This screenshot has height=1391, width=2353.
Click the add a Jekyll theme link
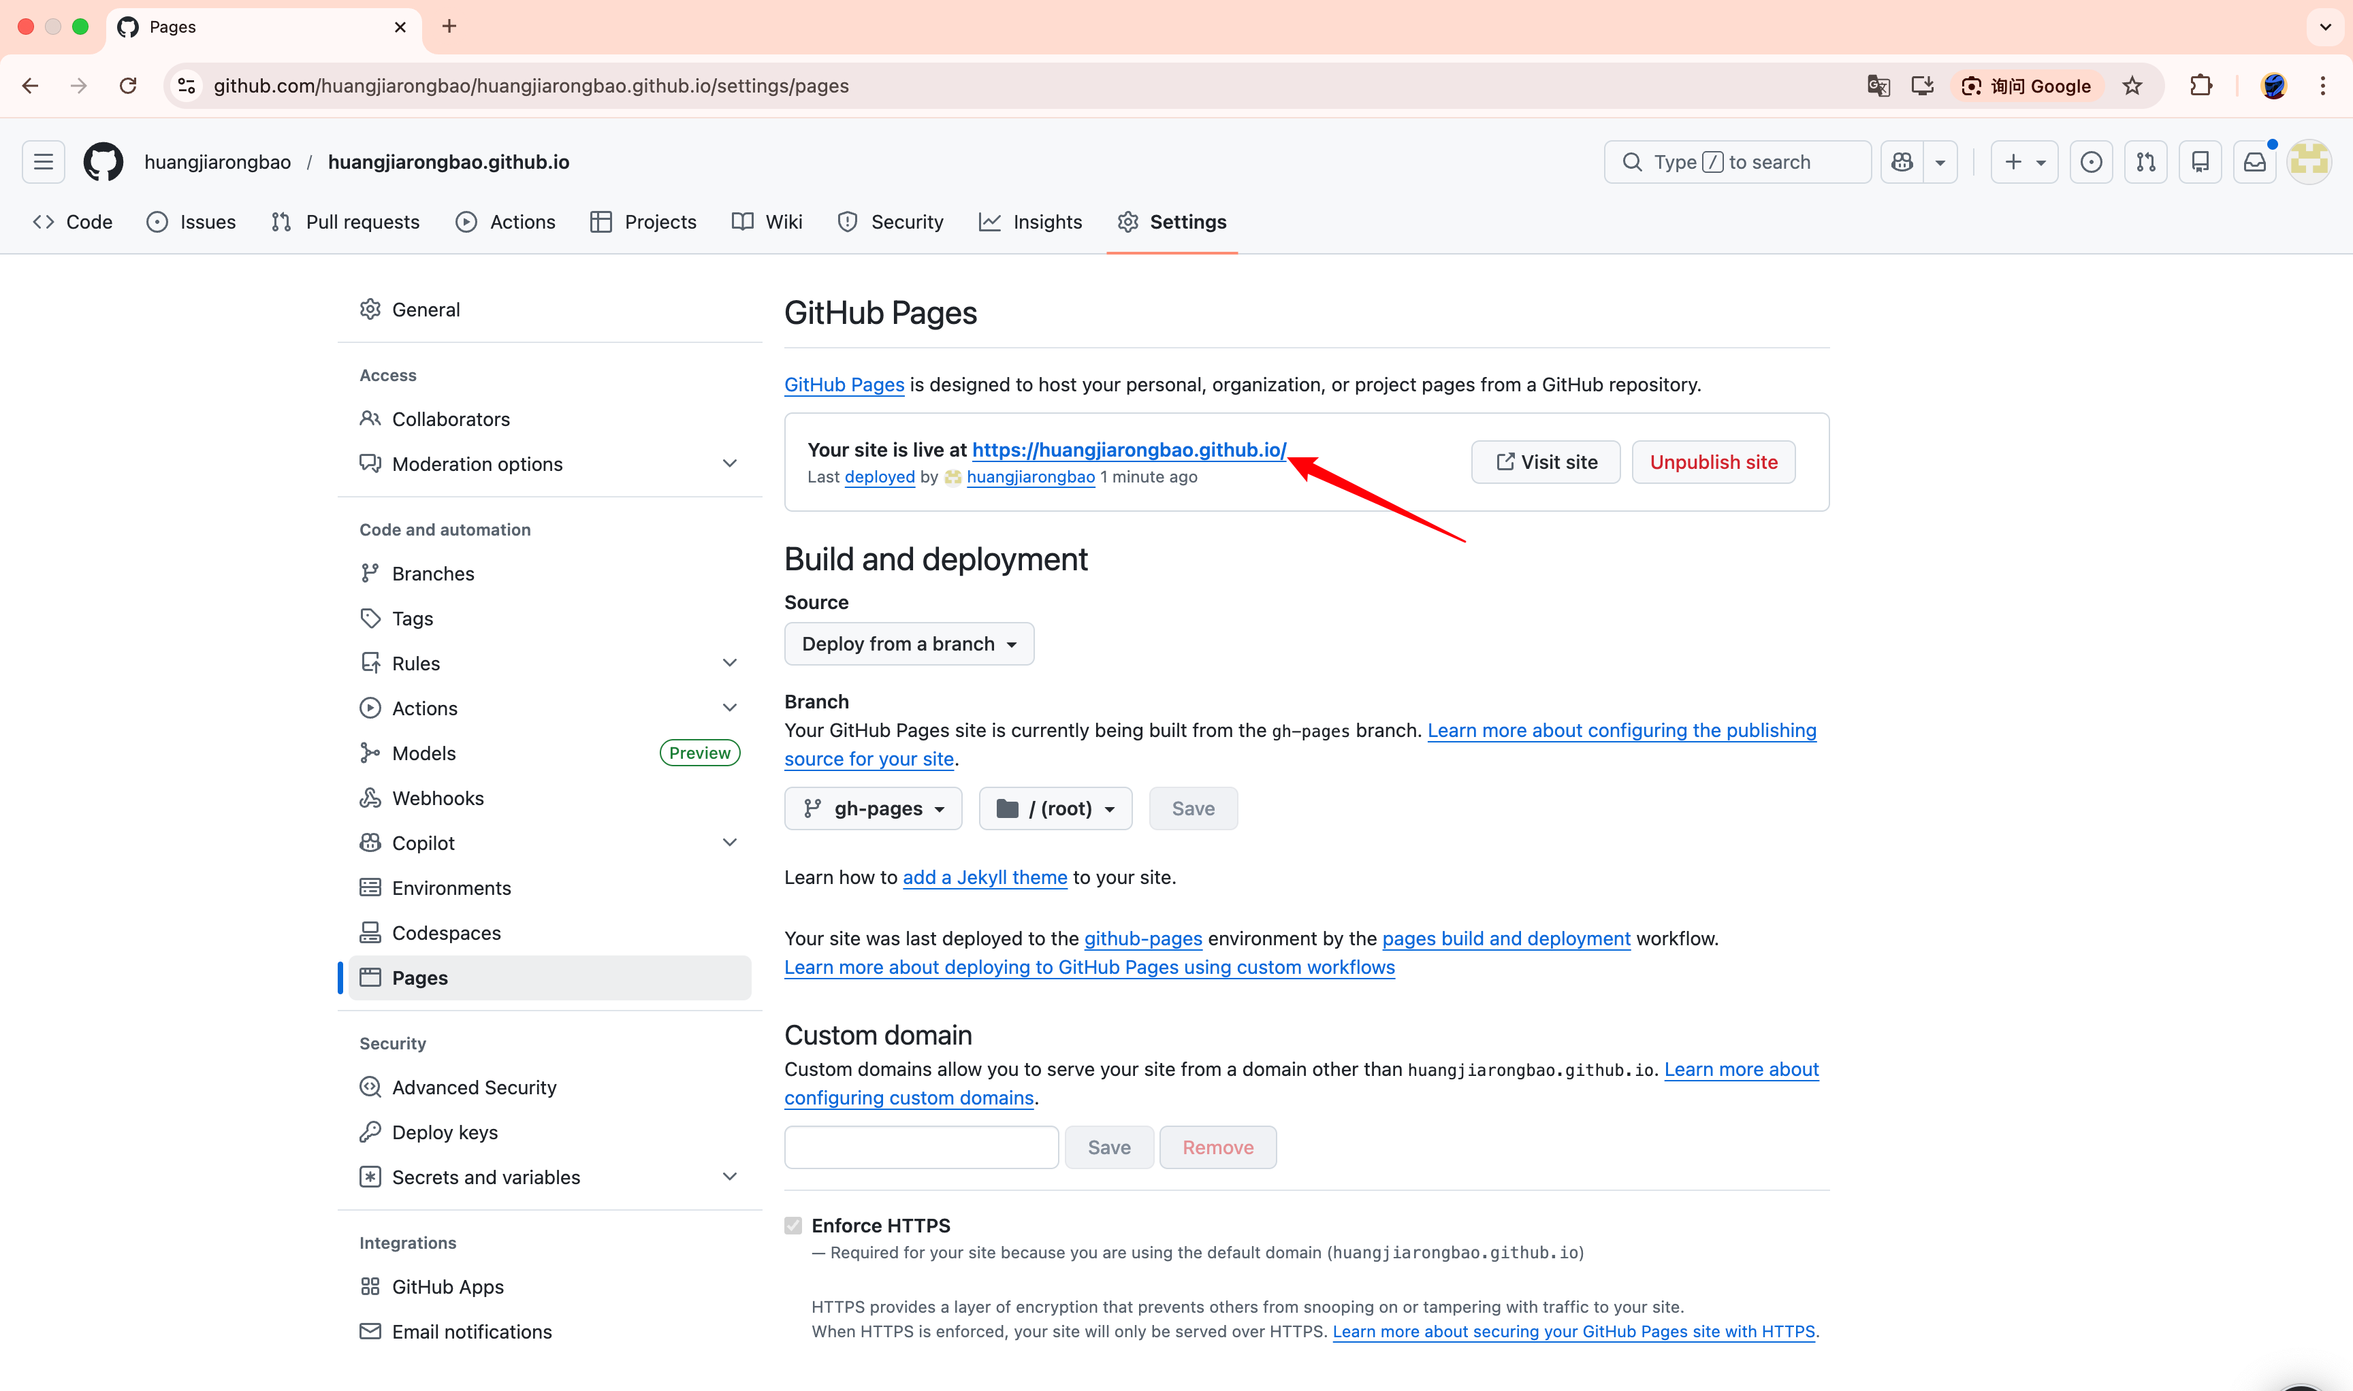pos(985,877)
